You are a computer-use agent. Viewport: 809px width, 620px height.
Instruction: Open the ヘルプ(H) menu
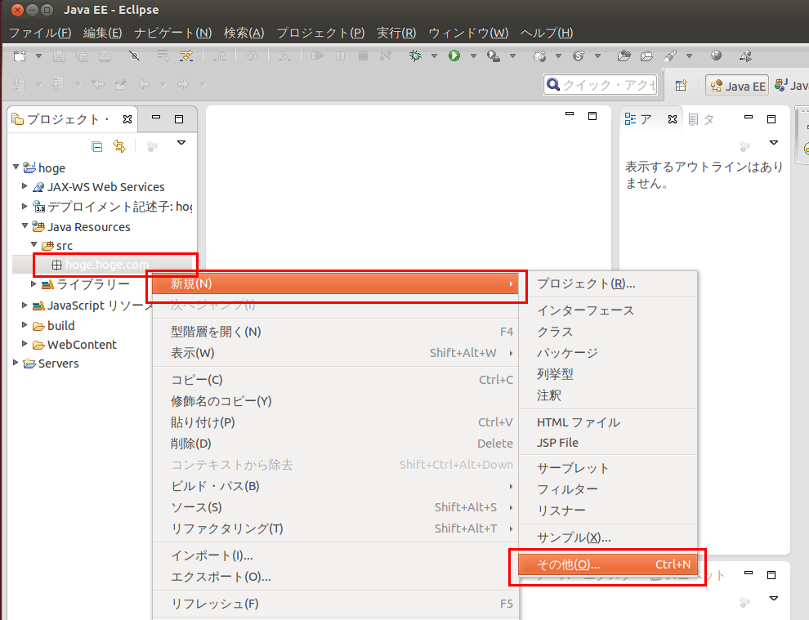[x=547, y=33]
